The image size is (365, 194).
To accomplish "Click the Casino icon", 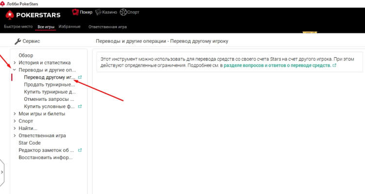I will coord(98,12).
